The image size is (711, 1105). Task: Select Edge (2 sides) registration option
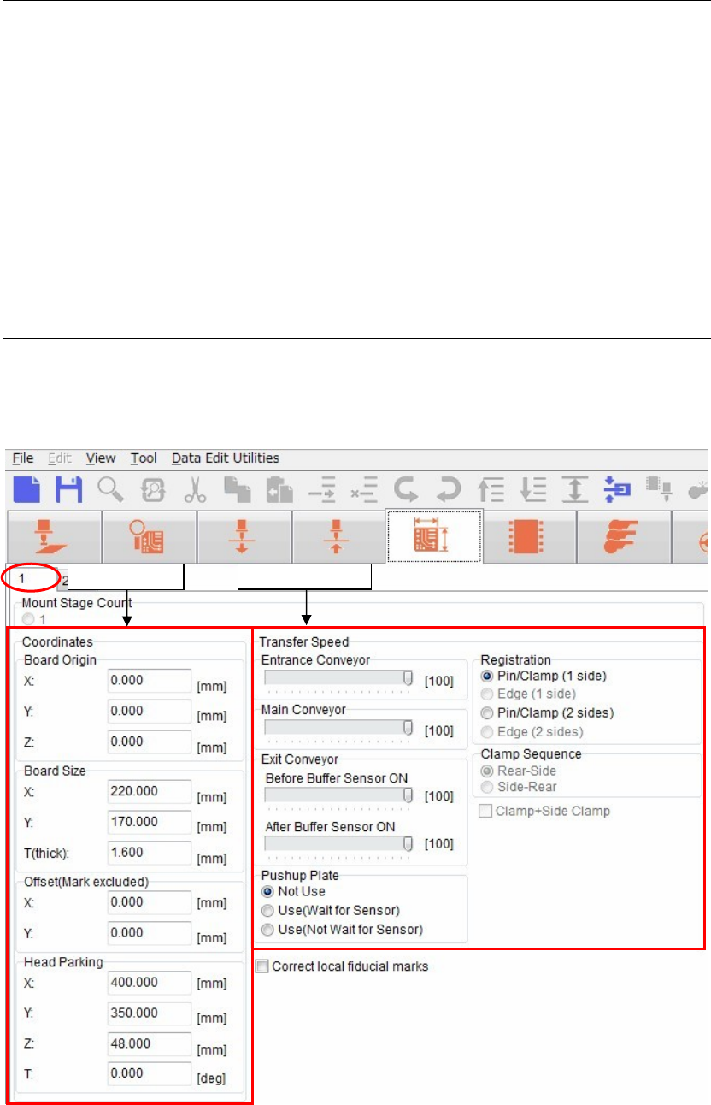click(x=531, y=731)
